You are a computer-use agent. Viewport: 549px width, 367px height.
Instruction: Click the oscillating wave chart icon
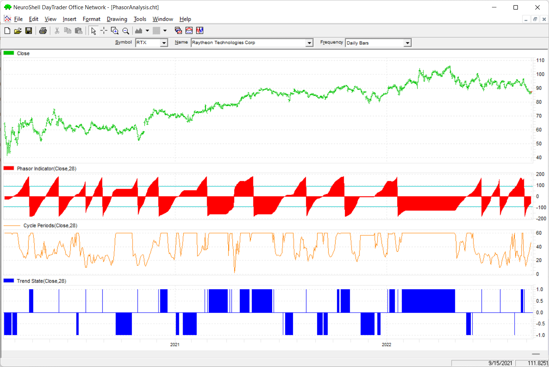click(200, 31)
